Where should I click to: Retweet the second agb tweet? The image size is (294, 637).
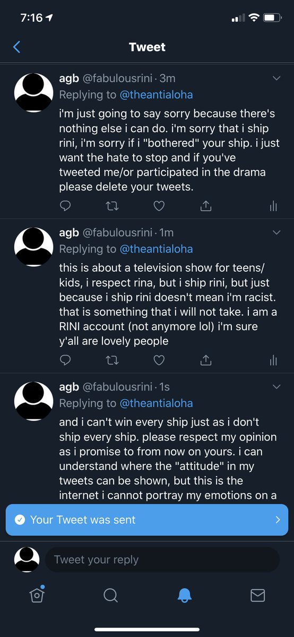pyautogui.click(x=113, y=360)
